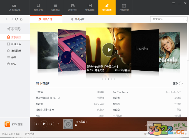The height and width of the screenshot is (138, 189).
Task: Select 新碟上架 in the sidebar
Action: pyautogui.click(x=15, y=44)
